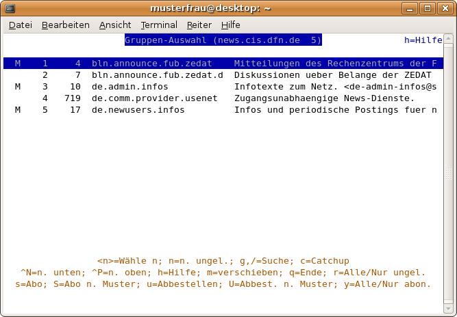This screenshot has height=317, width=457.
Task: Open the Datei menu
Action: click(21, 25)
